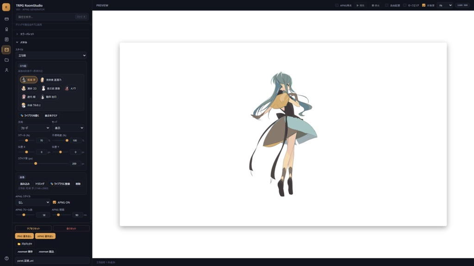Click the ■ 停止 stop button
The image size is (474, 266).
375,6
